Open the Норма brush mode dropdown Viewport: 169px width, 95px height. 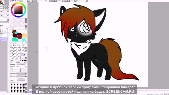tap(15, 60)
